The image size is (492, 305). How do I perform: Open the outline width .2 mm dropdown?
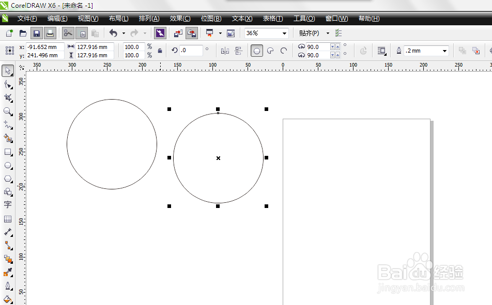point(444,51)
